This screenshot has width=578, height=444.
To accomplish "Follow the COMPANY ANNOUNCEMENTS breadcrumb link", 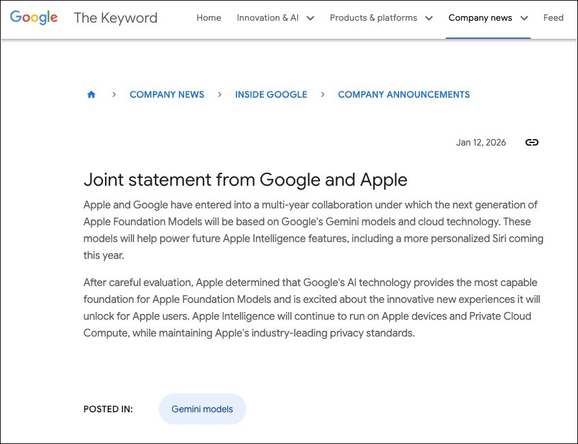I will [x=404, y=94].
